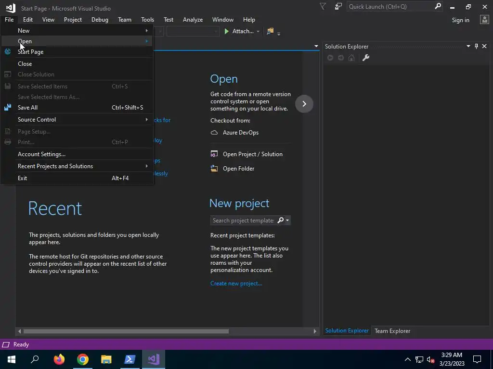Open Solution Explorer window position dropdown
Viewport: 493px width, 369px height.
click(x=468, y=46)
